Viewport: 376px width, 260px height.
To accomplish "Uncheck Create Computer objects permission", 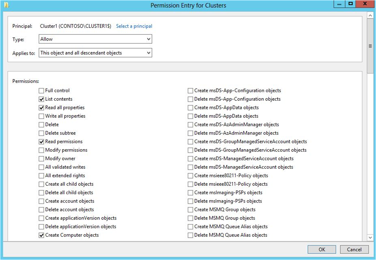I will (41, 235).
